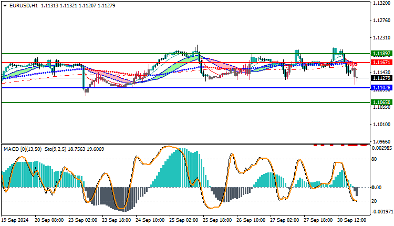Click the EURUSD,H1 chart title text
Screen dimensions: 394x226
coord(24,6)
